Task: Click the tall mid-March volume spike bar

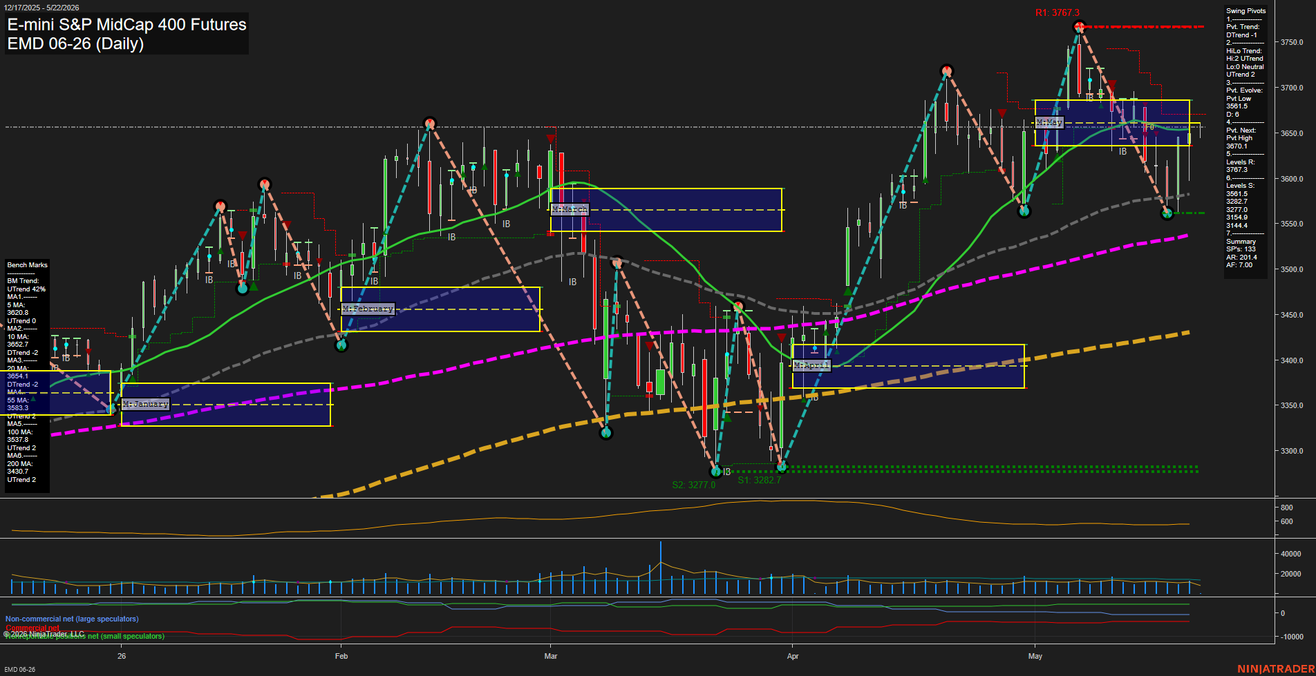Action: (661, 568)
